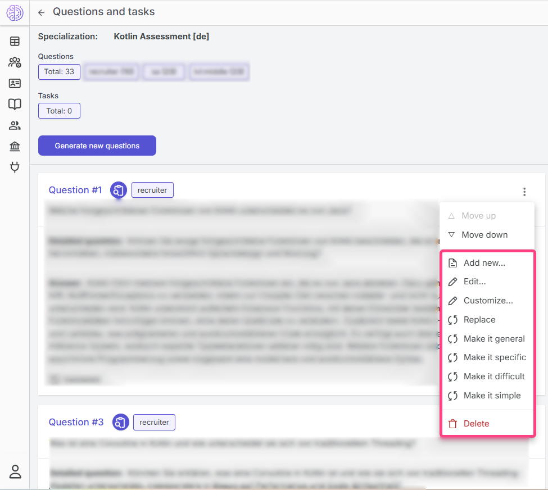Open the open book icon in sidebar

15,104
